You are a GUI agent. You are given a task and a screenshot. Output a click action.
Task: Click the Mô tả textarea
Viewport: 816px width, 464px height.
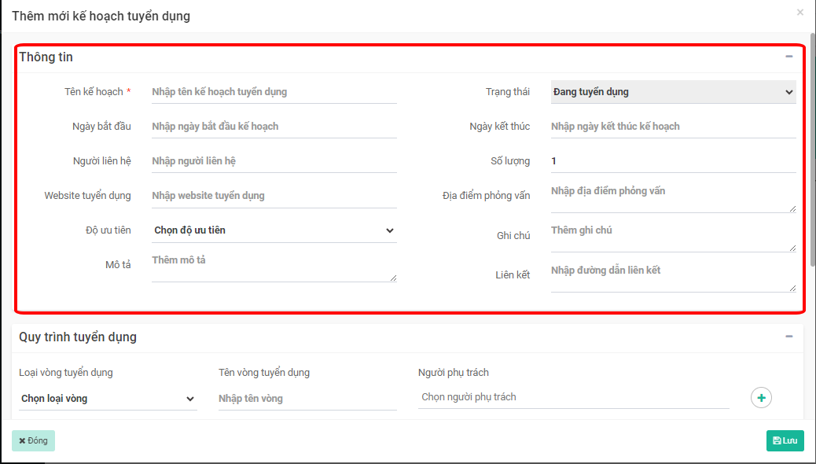tap(274, 266)
